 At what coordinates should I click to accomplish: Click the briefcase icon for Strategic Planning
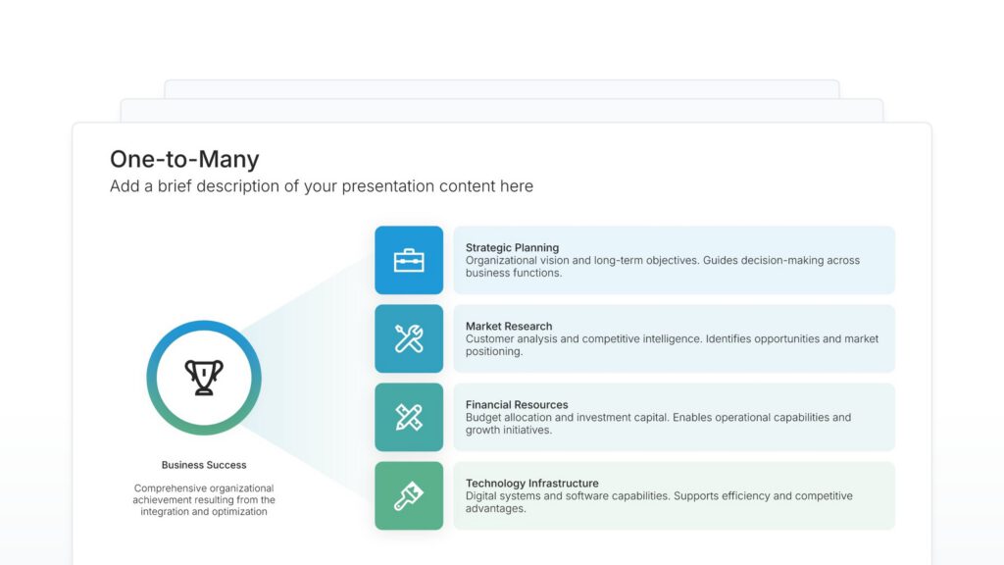[x=409, y=260]
